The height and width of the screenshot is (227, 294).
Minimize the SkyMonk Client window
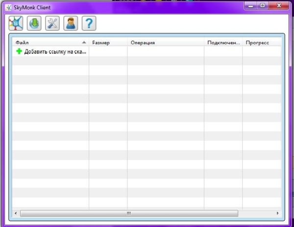[251, 6]
